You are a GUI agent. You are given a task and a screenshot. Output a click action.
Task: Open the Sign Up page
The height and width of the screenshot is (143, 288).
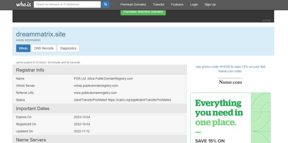(210, 4)
